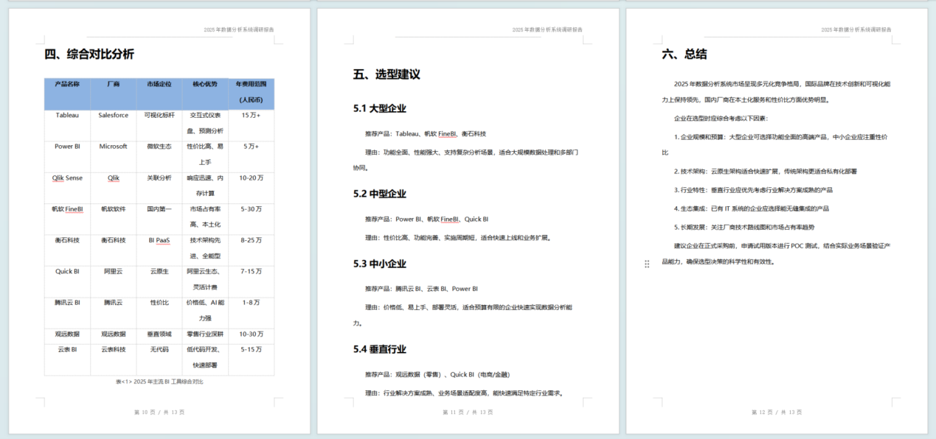Click the 10-30万 price cell for 观远数据
Image resolution: width=936 pixels, height=439 pixels.
(x=251, y=334)
